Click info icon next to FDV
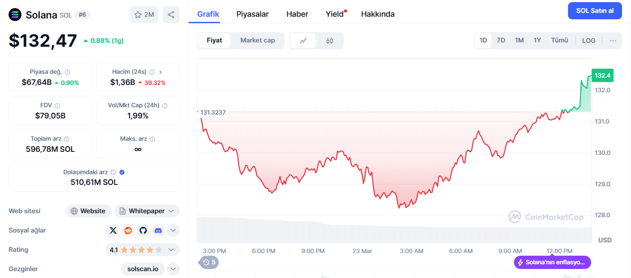 pos(57,106)
